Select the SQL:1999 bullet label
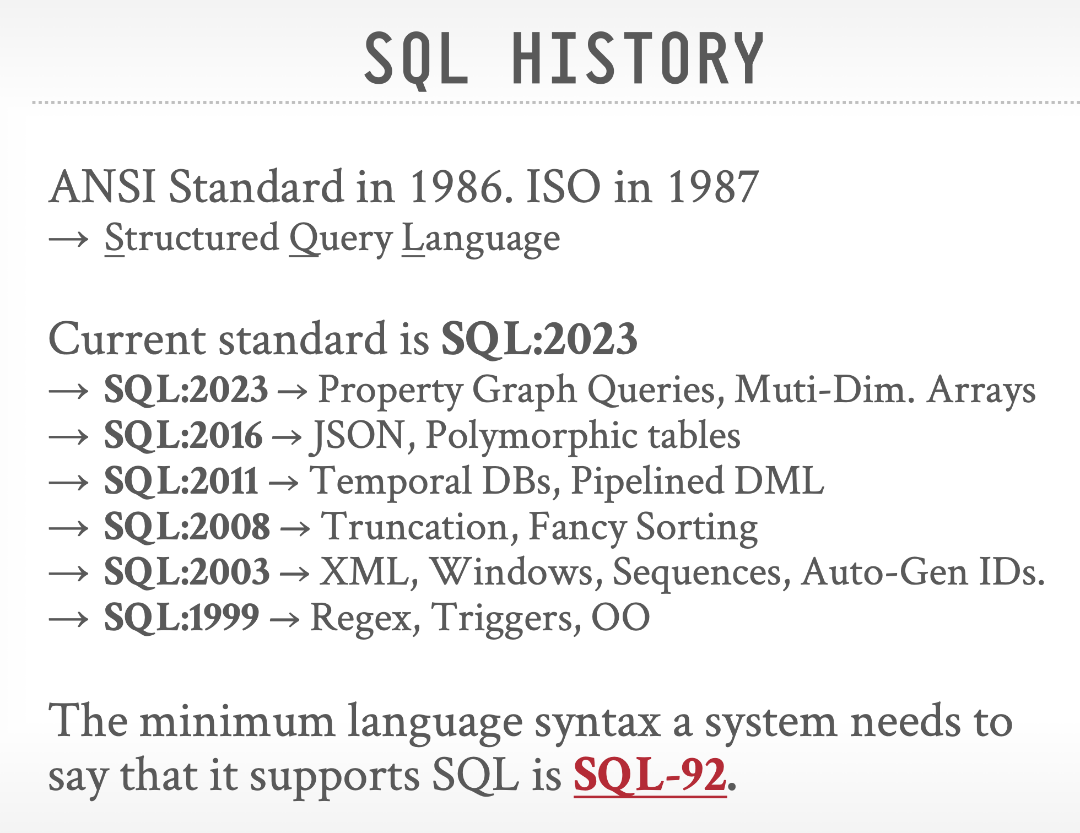Viewport: 1080px width, 833px height. click(x=181, y=617)
